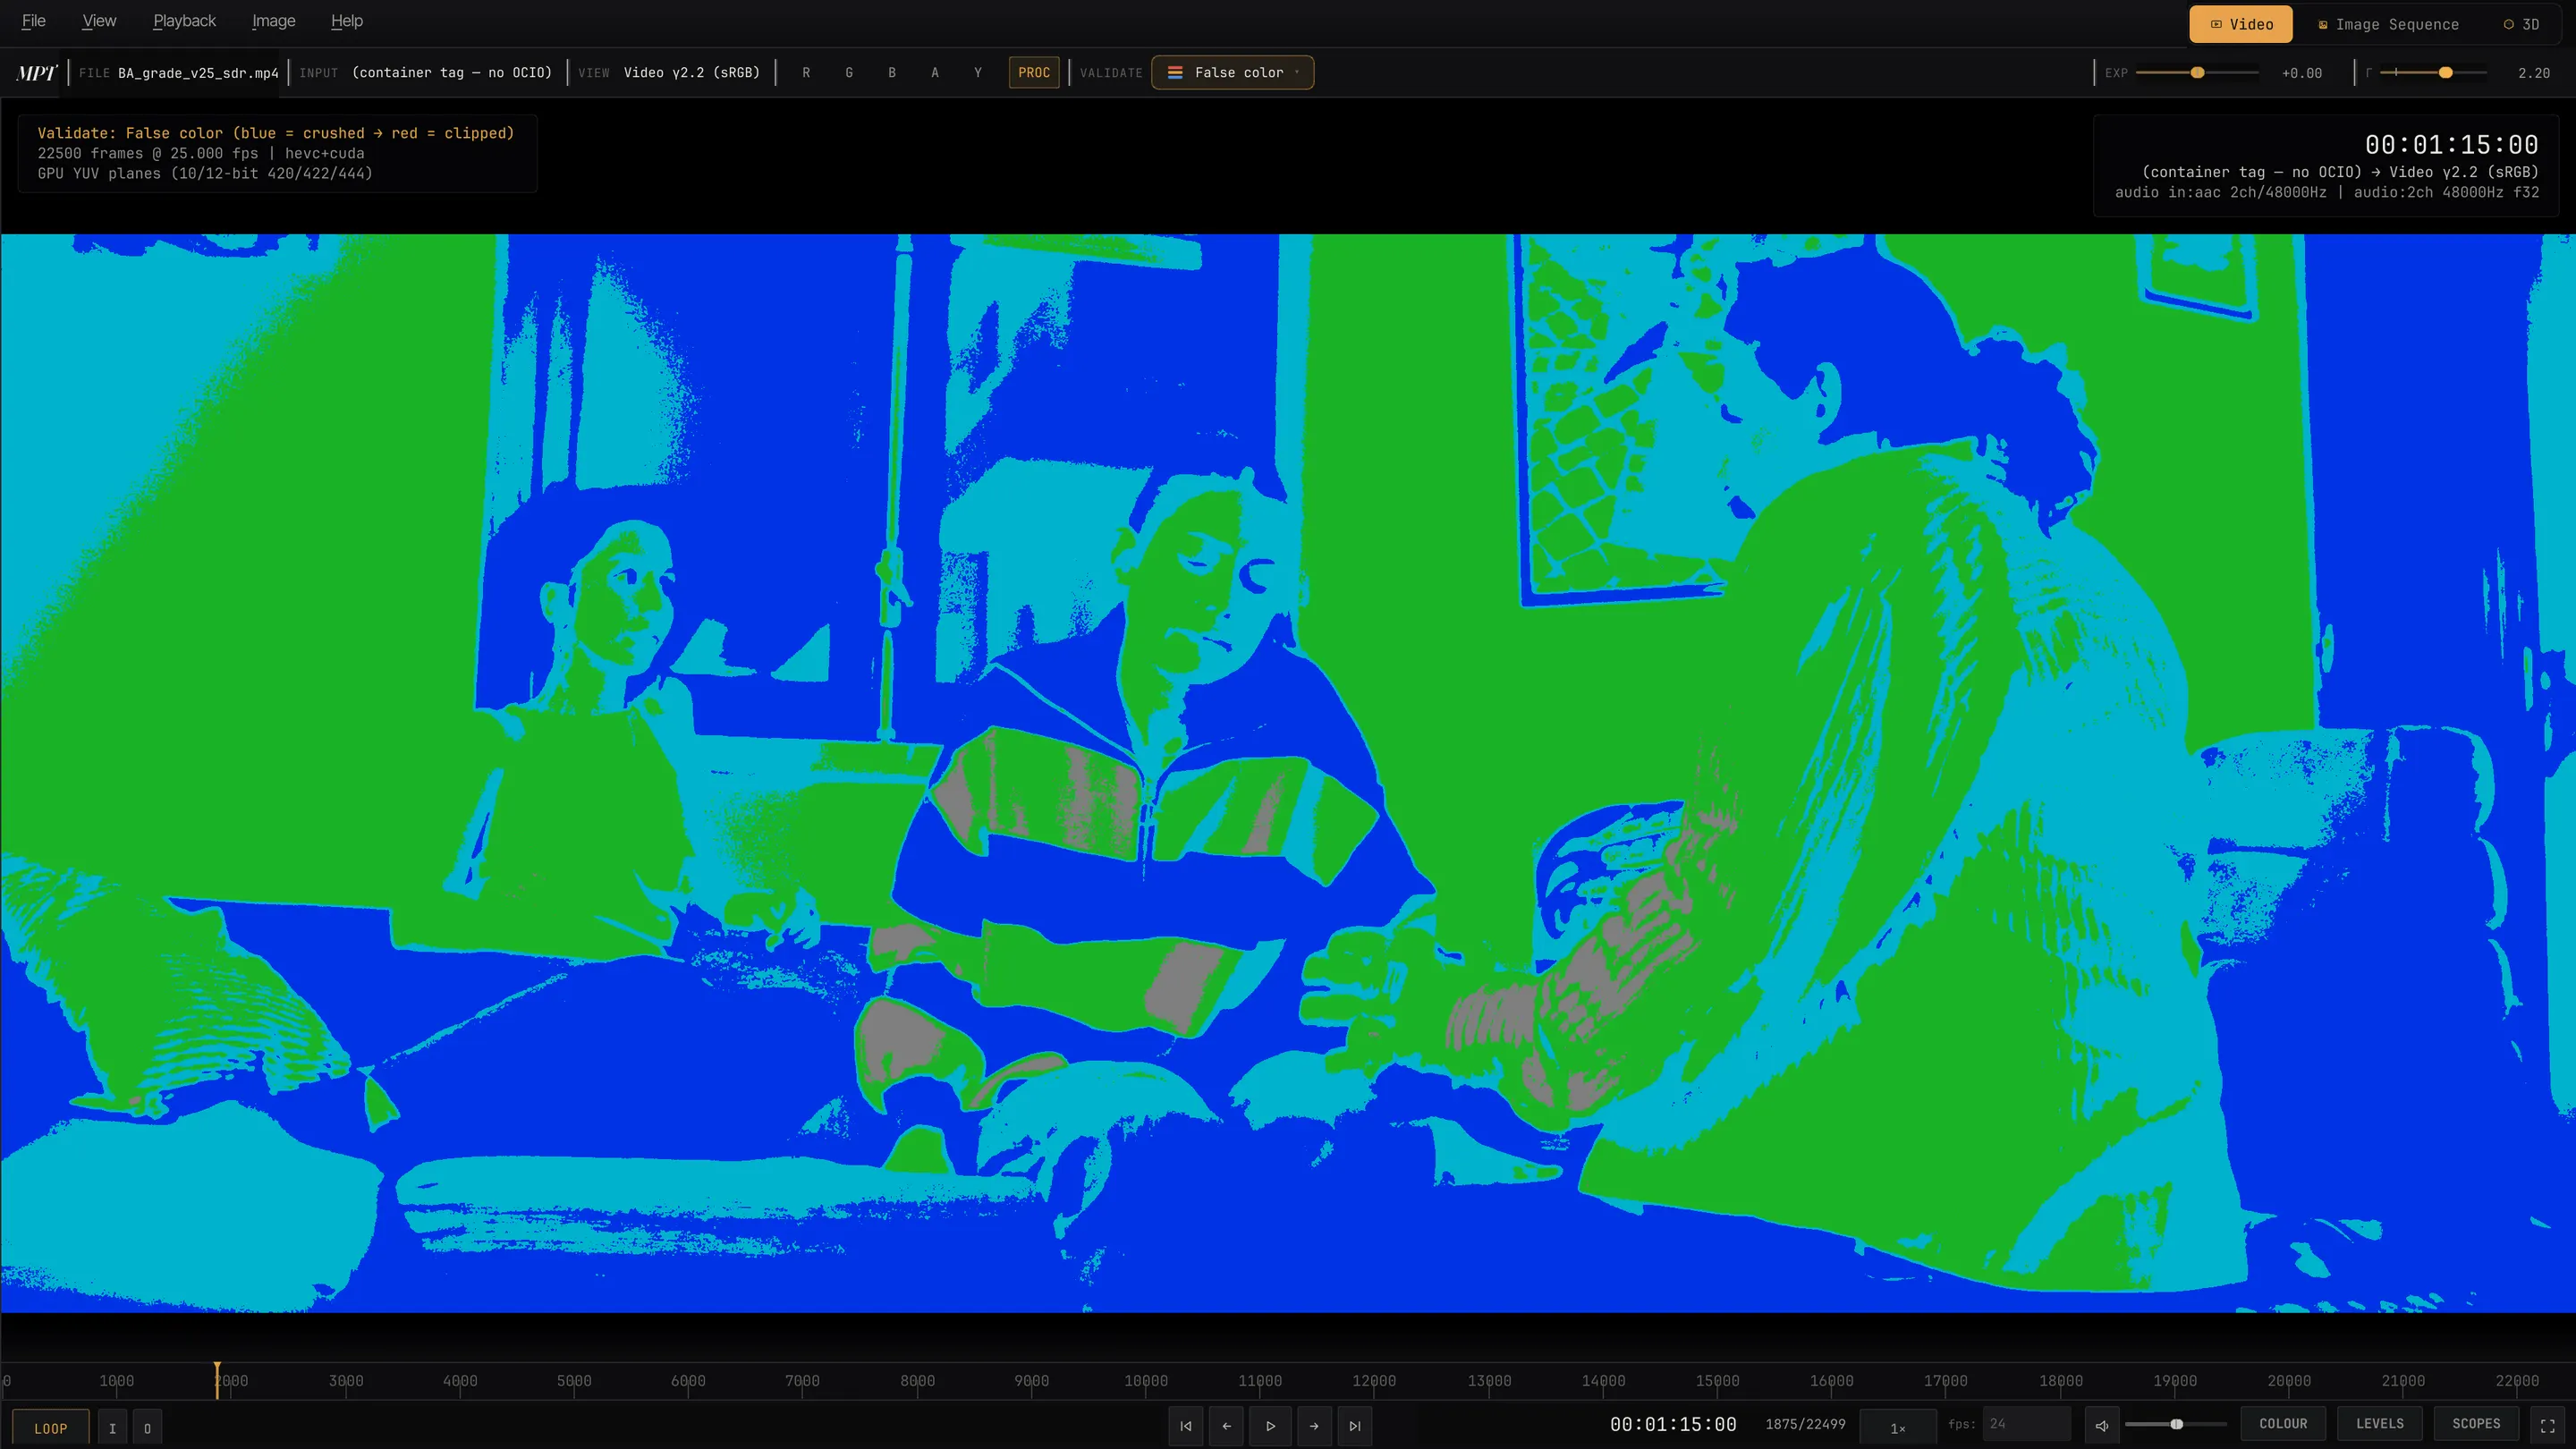Screen dimensions: 2576x1449
Task: Jump to last frame button
Action: click(1355, 1426)
